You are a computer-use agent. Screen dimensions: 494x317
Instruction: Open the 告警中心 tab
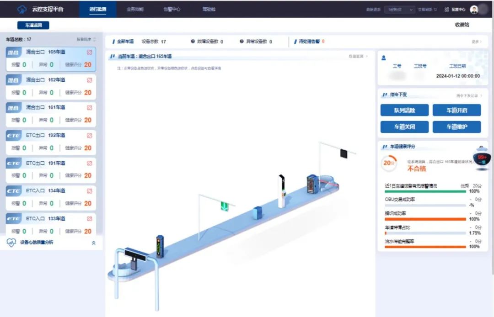[172, 9]
